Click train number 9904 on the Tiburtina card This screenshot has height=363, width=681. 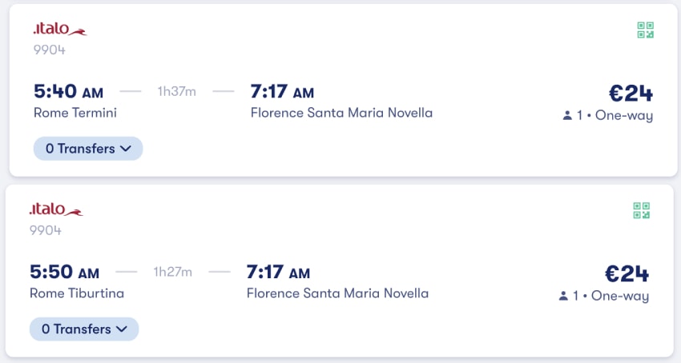point(46,230)
